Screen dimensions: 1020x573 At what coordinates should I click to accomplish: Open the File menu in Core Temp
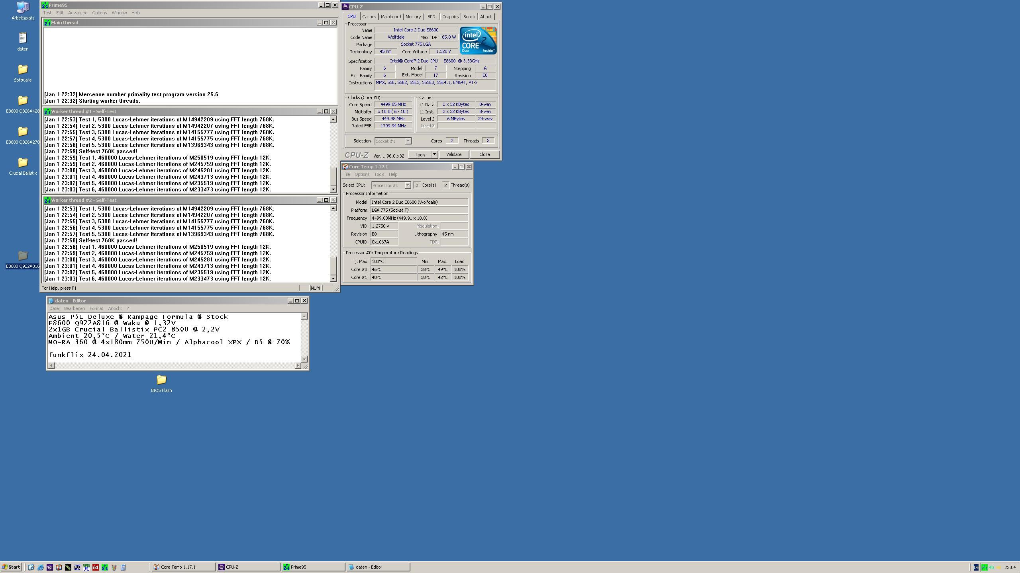(x=347, y=174)
